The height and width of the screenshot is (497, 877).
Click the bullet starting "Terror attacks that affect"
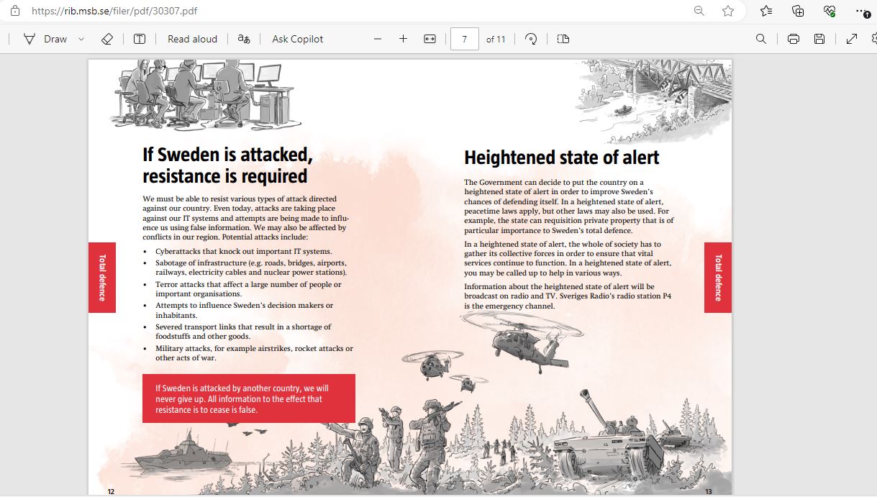click(248, 289)
